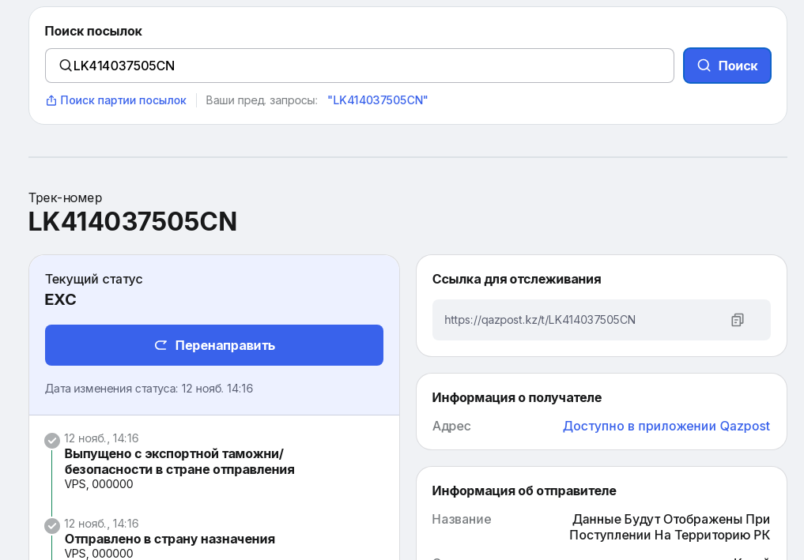Open the Поиск партии посылок link

point(123,100)
